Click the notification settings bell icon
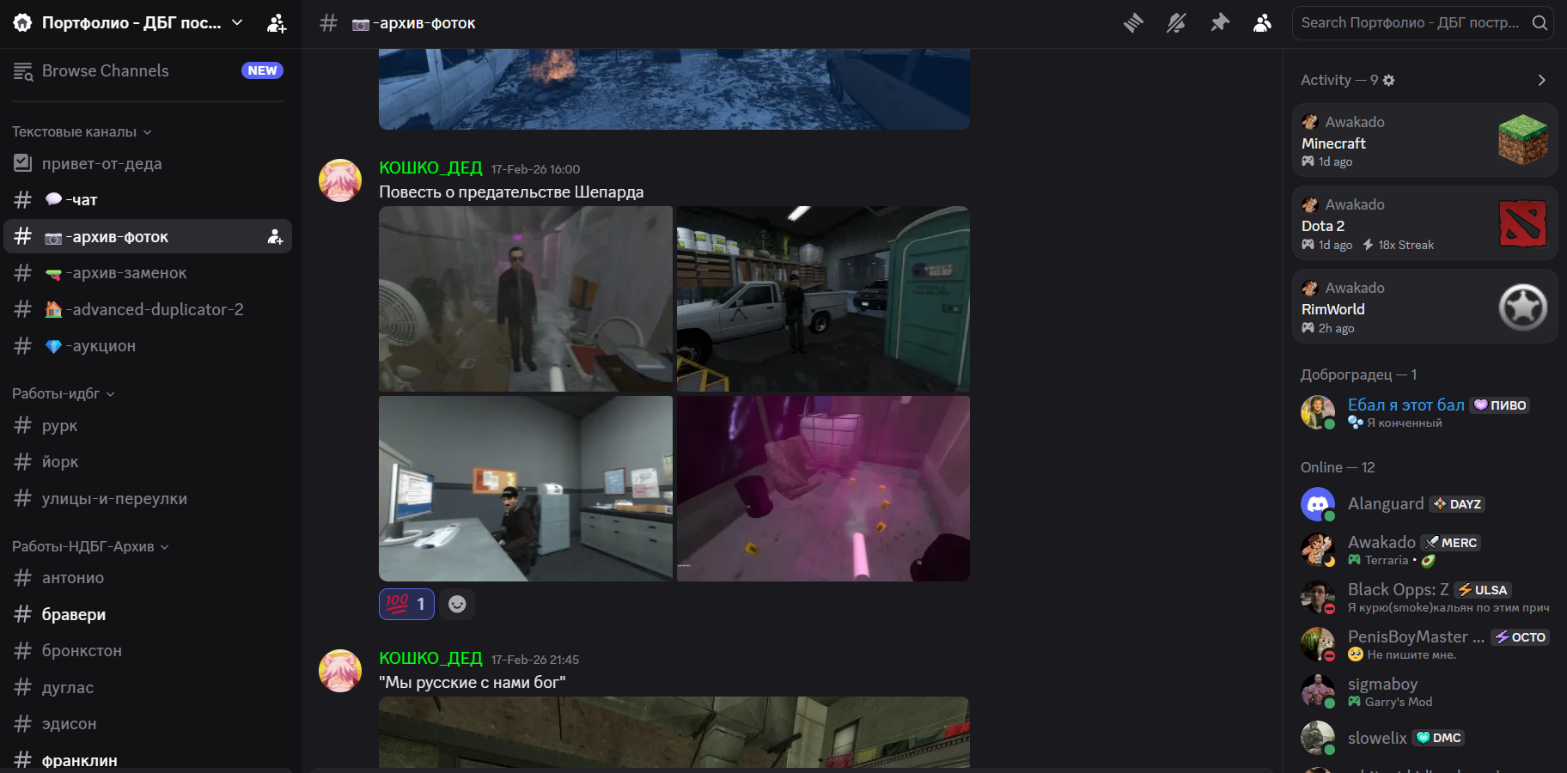Screen dimensions: 1567x773 coord(1176,23)
